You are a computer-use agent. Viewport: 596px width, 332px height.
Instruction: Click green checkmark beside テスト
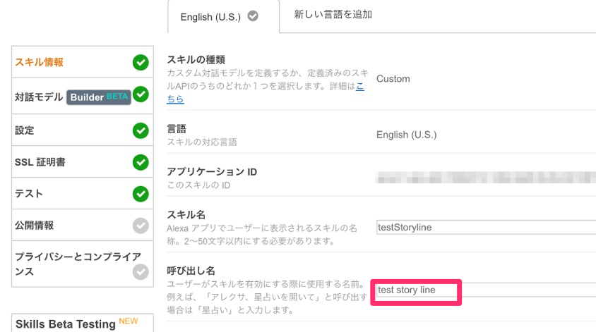pyautogui.click(x=141, y=193)
